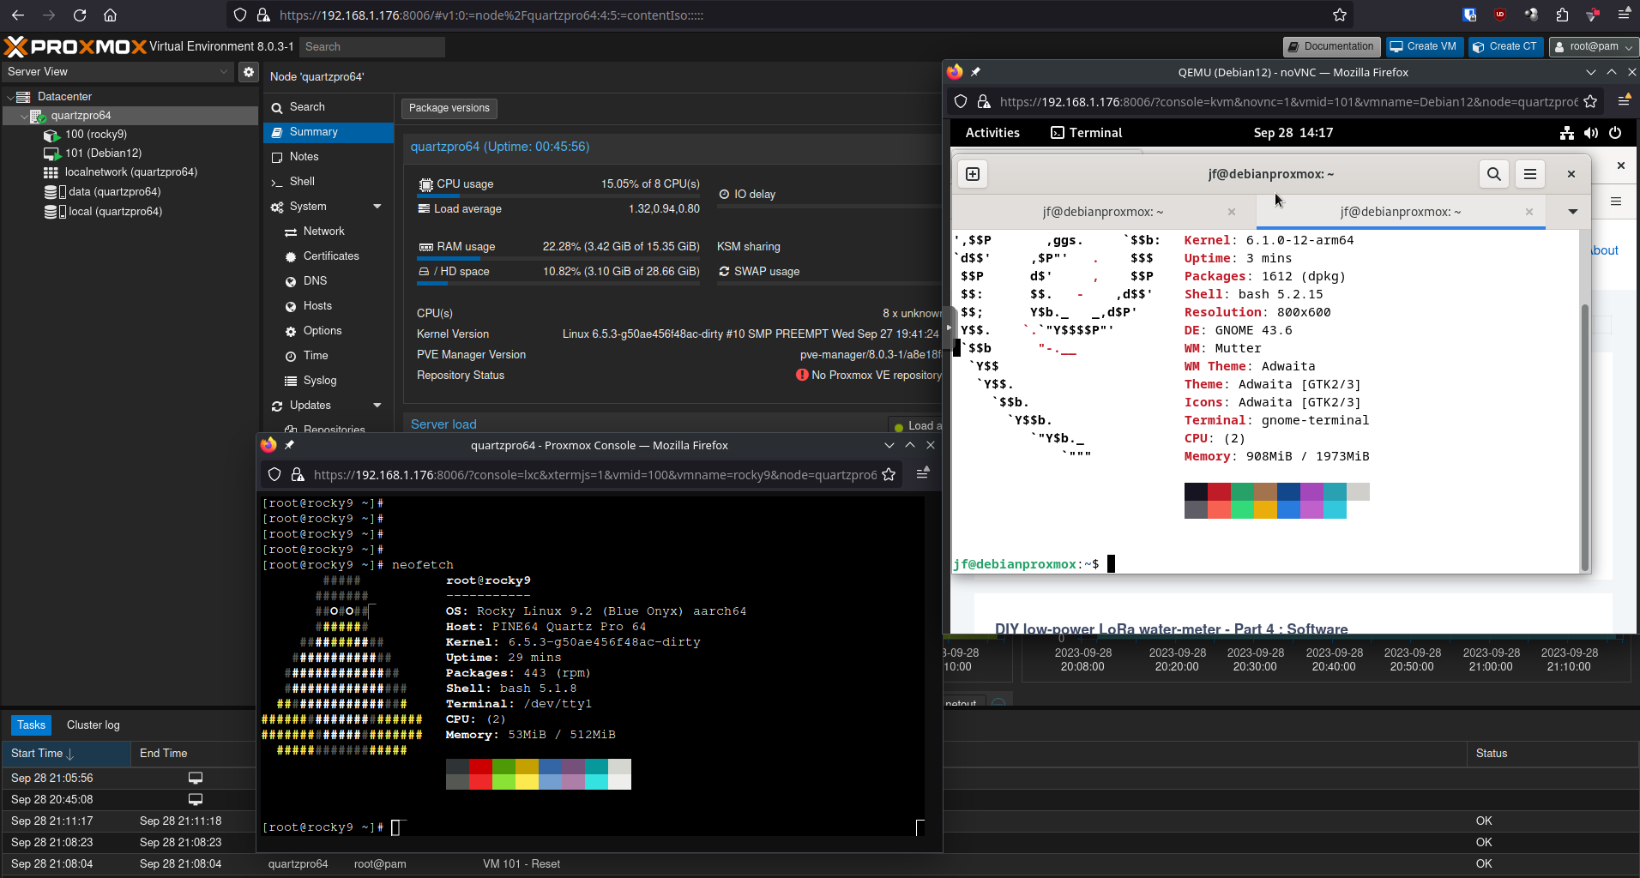Select localnetwork (quartzpro64) in tree
Viewport: 1640px width, 878px height.
click(130, 172)
